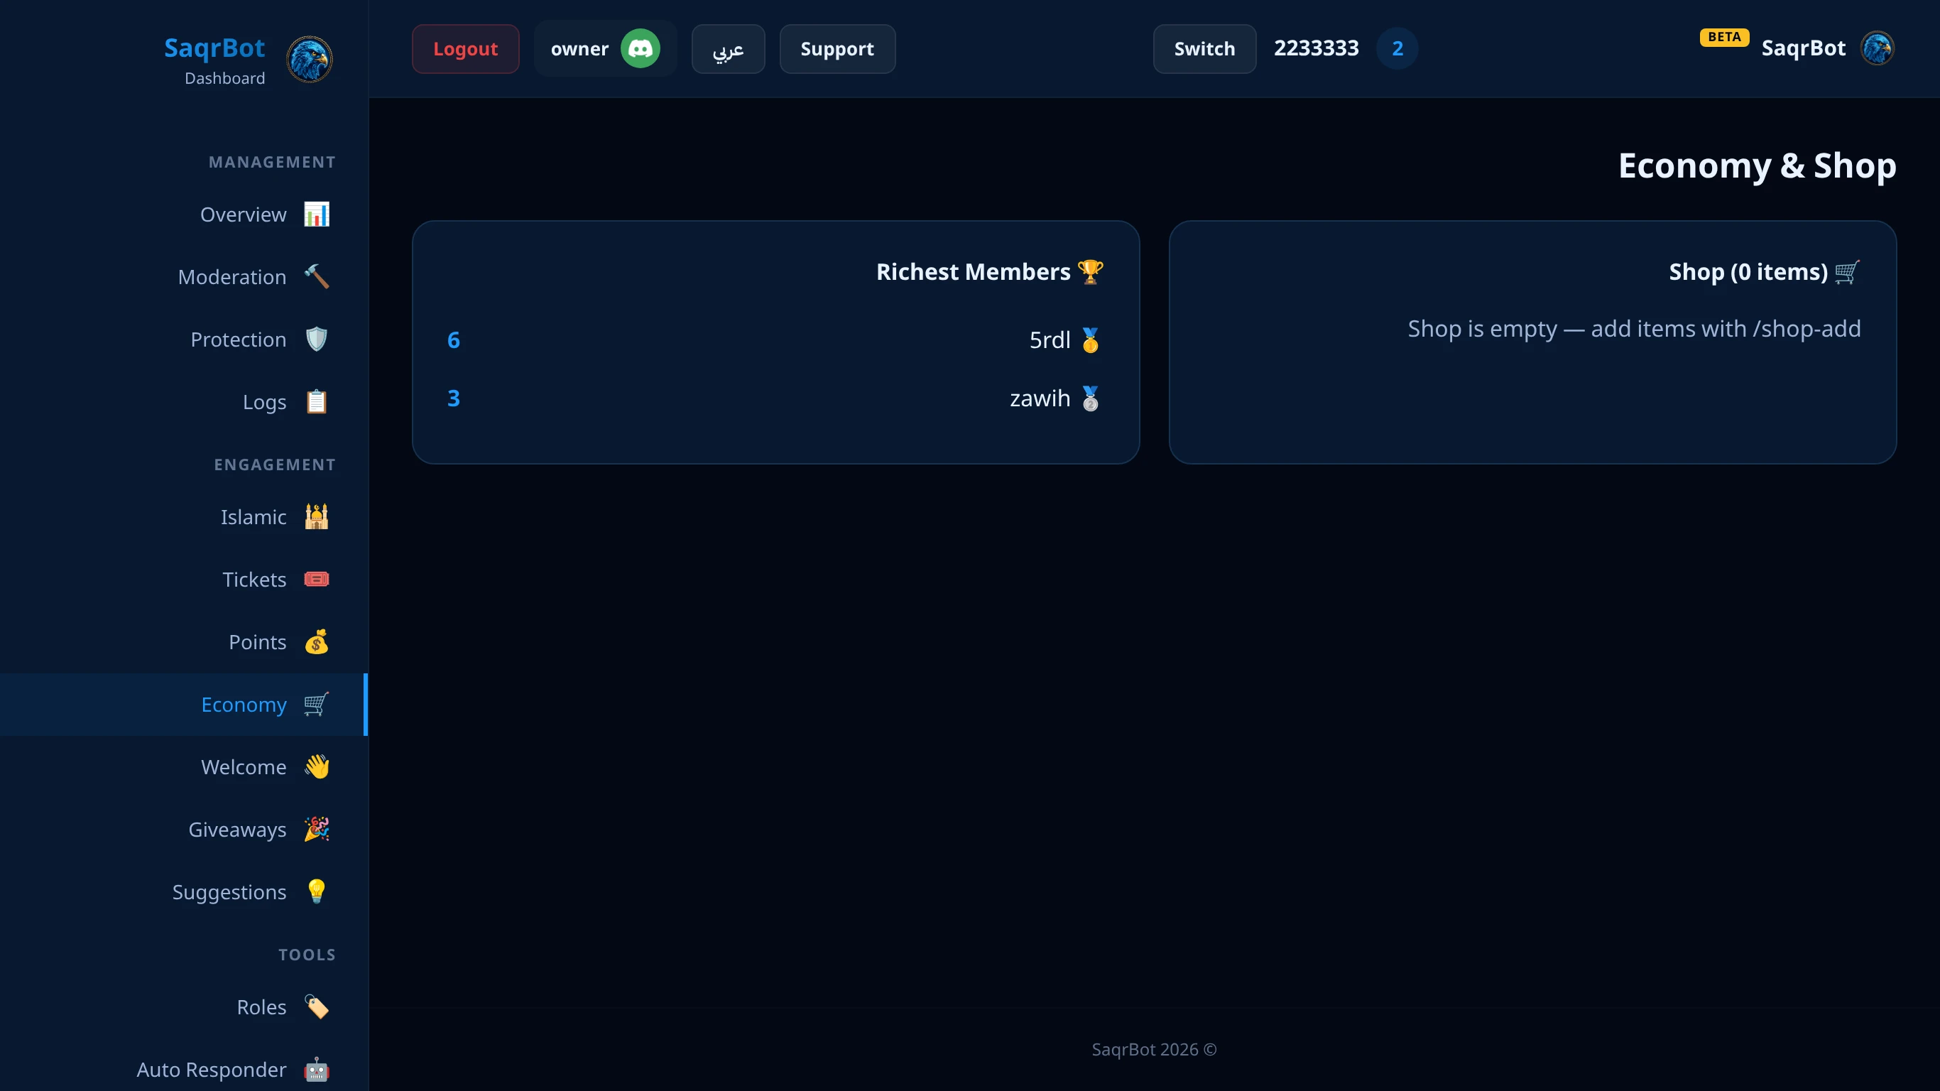Click the gold medal next to 5rdl
1940x1091 pixels.
point(1091,340)
